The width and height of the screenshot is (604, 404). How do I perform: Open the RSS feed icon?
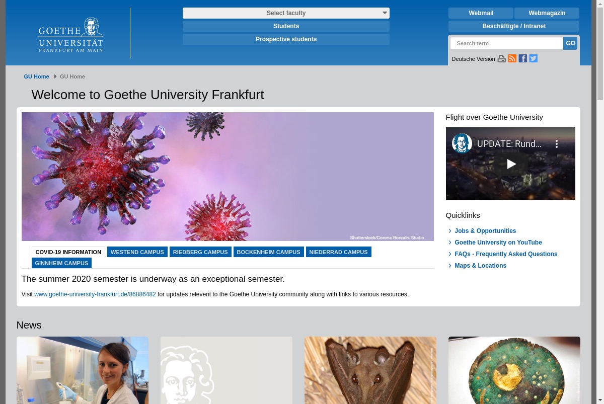point(512,58)
